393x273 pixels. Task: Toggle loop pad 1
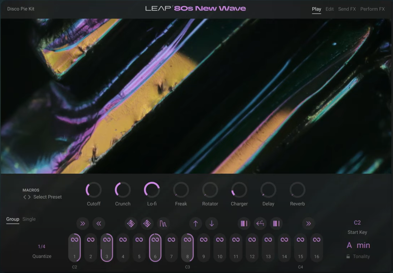pos(75,247)
